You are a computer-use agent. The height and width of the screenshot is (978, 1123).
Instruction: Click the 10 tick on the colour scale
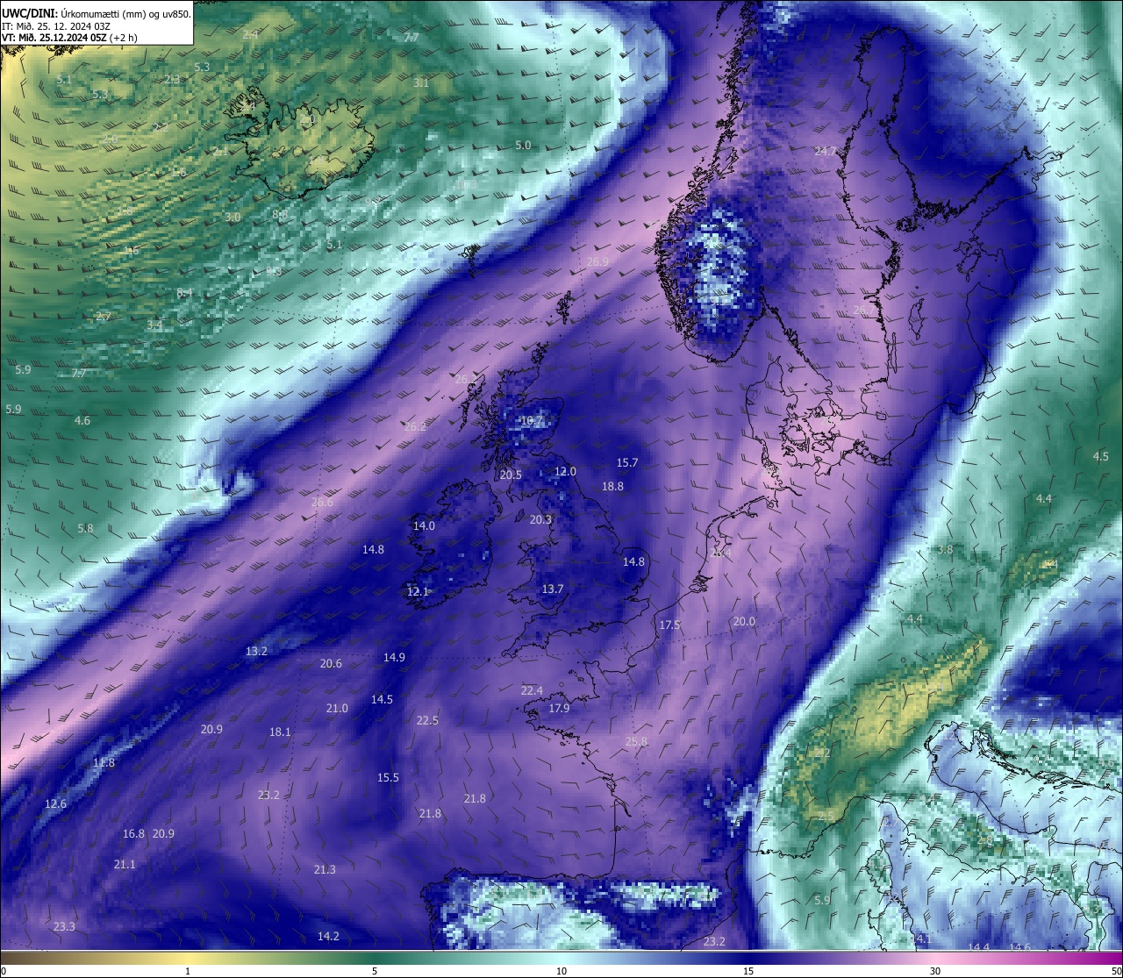[x=561, y=970]
